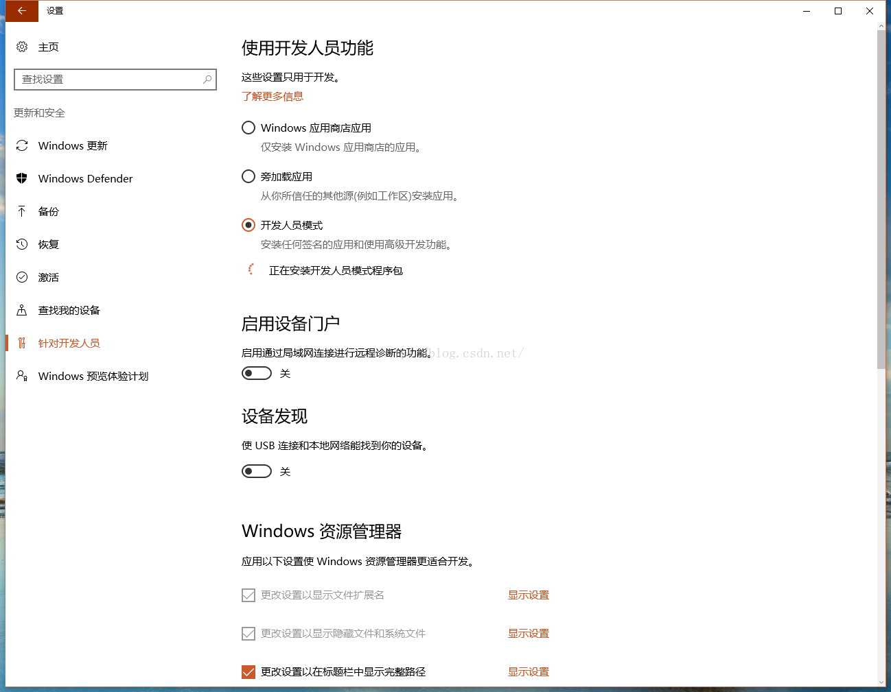Viewport: 891px width, 692px height.
Task: Click the Windows 预览体验计划 person icon
Action: coord(22,376)
